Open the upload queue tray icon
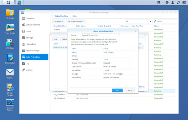 coord(159,2)
